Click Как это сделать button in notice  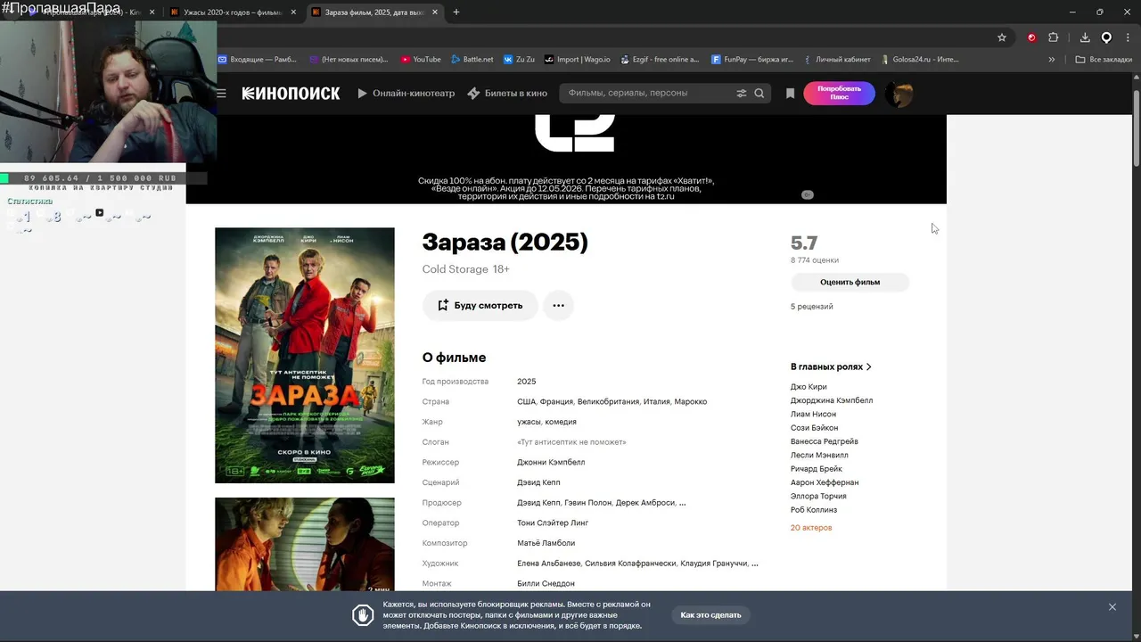tap(710, 614)
